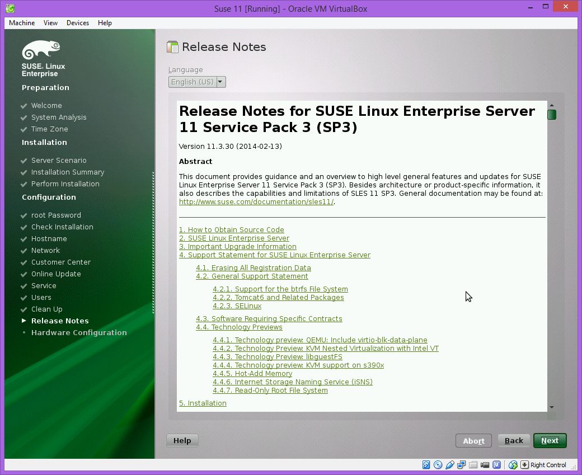Open '4.3. Software Requiring Specific Contracts' link
Screen dimensions: 582x475
pyautogui.click(x=269, y=319)
